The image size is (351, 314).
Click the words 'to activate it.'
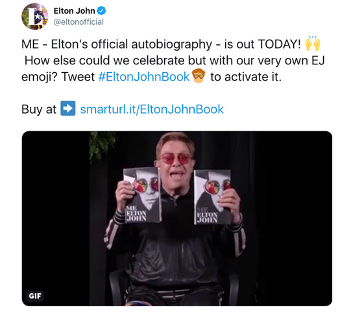(x=246, y=77)
